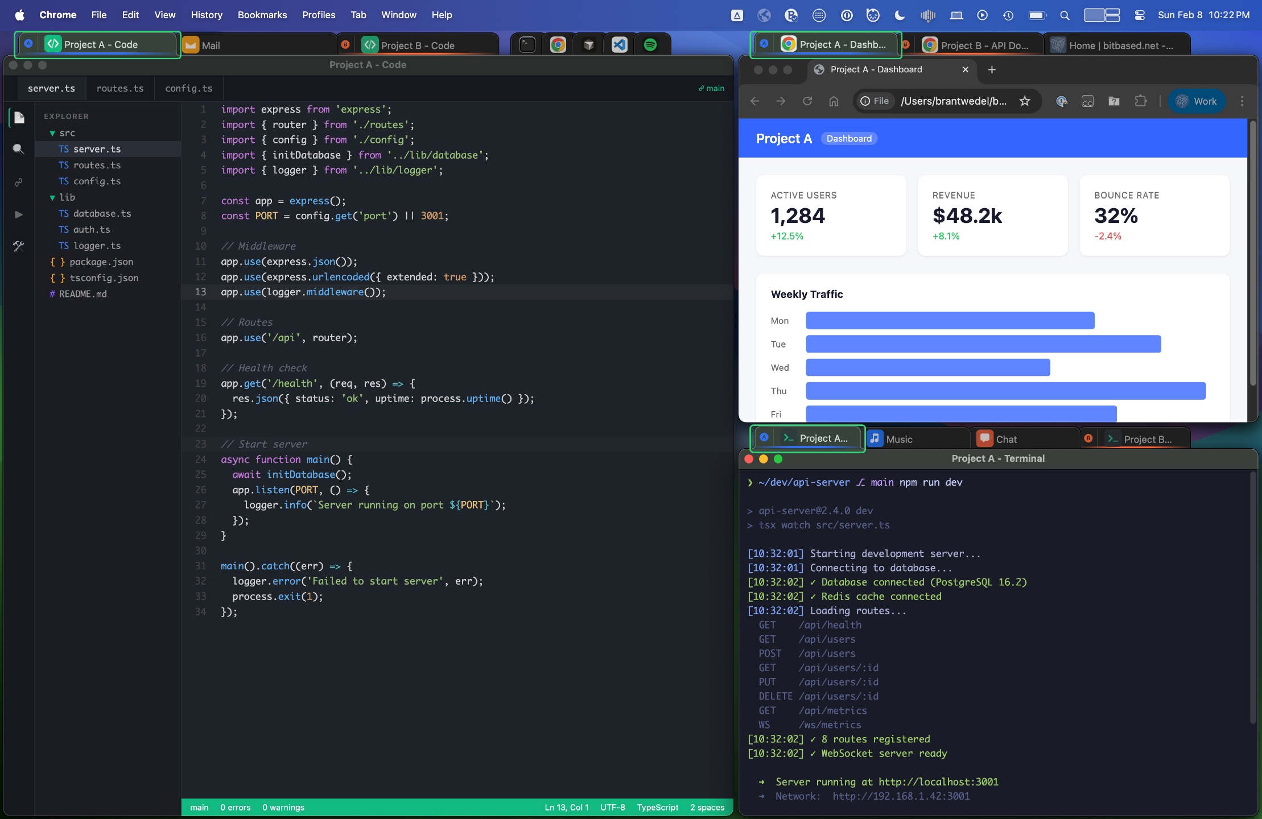Collapse the lib folder in Explorer

[53, 197]
